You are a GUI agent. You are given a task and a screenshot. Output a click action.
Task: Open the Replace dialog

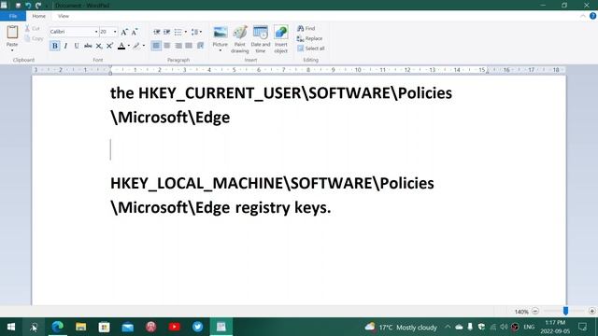coord(309,38)
